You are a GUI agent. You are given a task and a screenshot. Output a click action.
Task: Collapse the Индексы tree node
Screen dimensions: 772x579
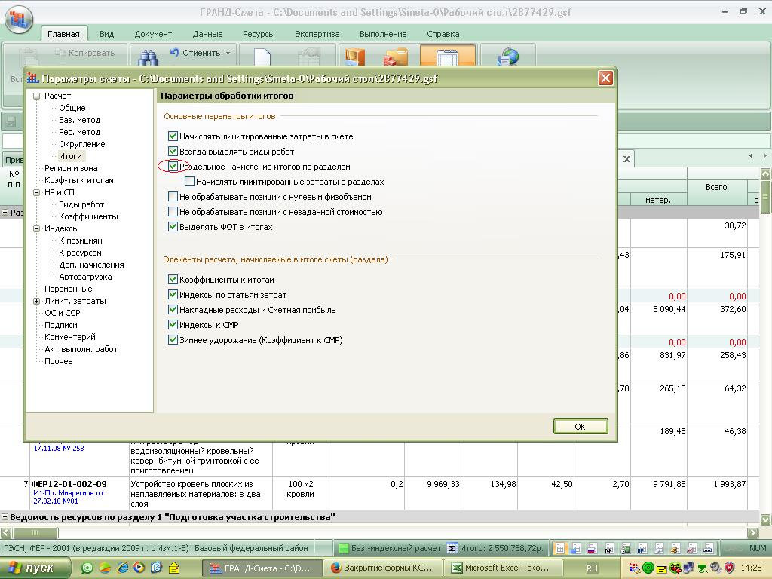click(x=36, y=228)
